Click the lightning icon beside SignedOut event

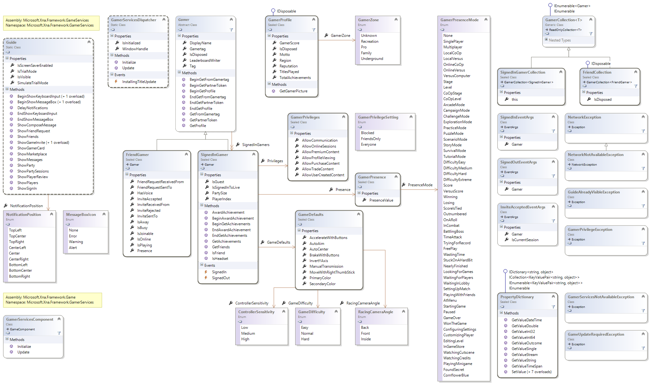[206, 278]
